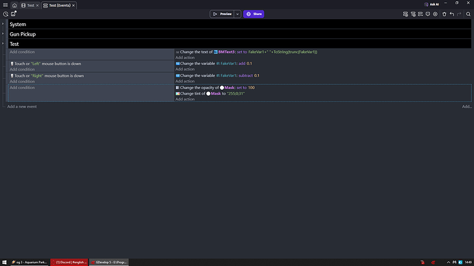Screen dimensions: 474x266
Task: Edit the Mask tint value "255;0;31"
Action: (x=236, y=93)
